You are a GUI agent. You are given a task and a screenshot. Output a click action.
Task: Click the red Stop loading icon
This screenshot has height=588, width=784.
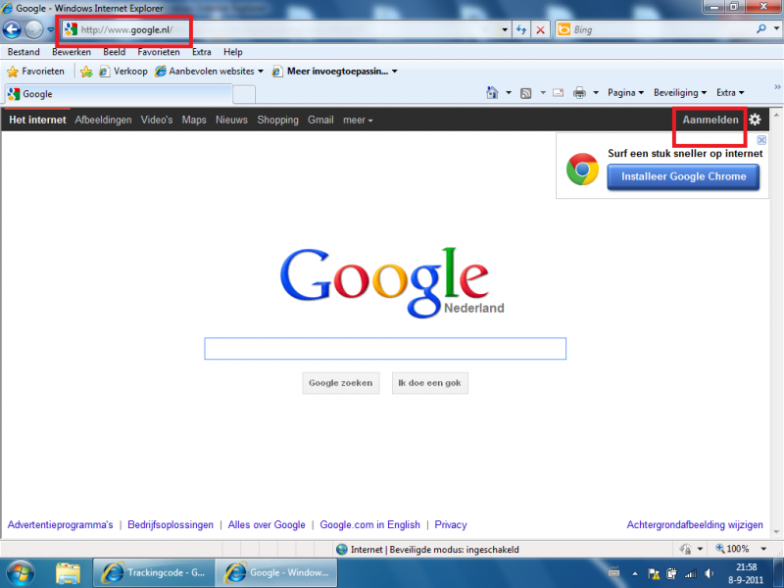click(x=541, y=29)
